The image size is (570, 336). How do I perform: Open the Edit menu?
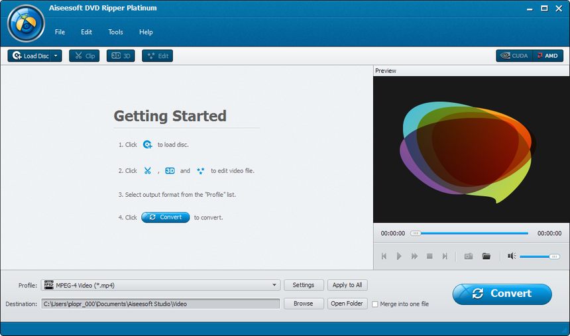86,32
